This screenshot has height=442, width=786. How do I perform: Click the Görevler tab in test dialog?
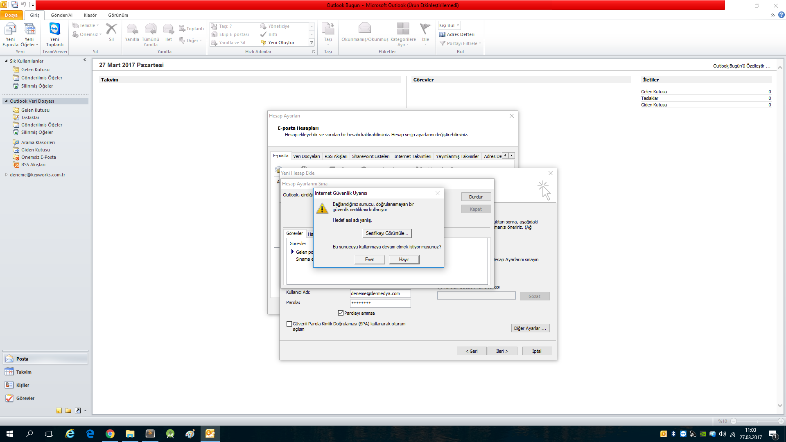coord(294,233)
